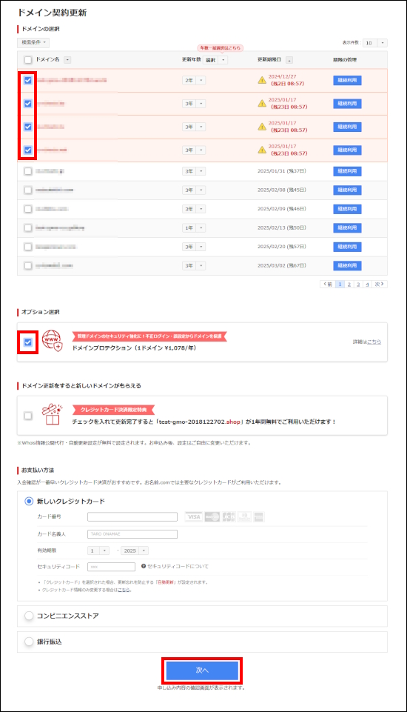Click the warning icon beside 2024/12/27
Viewport: 407px width, 712px height.
pos(262,80)
